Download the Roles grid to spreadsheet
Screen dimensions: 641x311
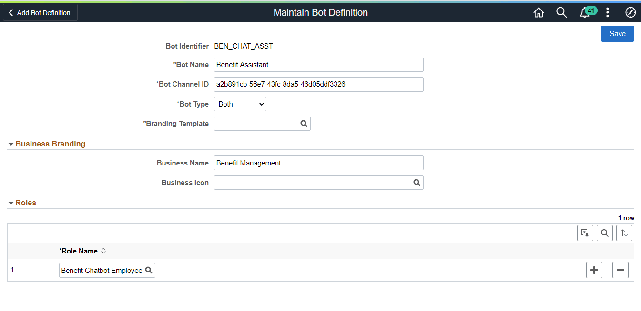click(585, 233)
